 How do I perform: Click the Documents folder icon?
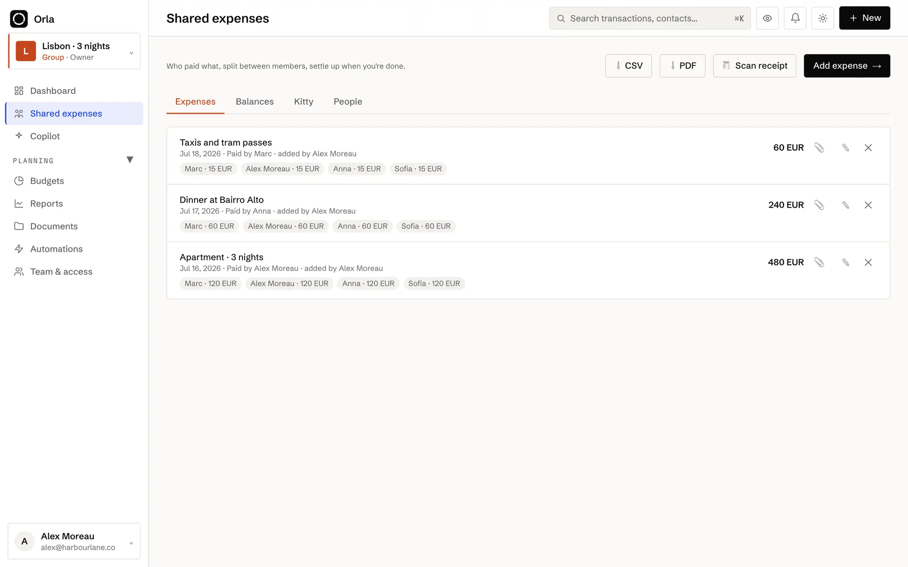click(x=19, y=226)
